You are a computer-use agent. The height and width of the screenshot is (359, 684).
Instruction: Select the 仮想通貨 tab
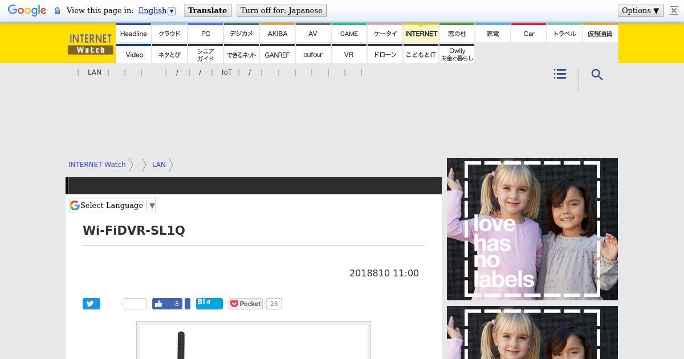(x=600, y=33)
